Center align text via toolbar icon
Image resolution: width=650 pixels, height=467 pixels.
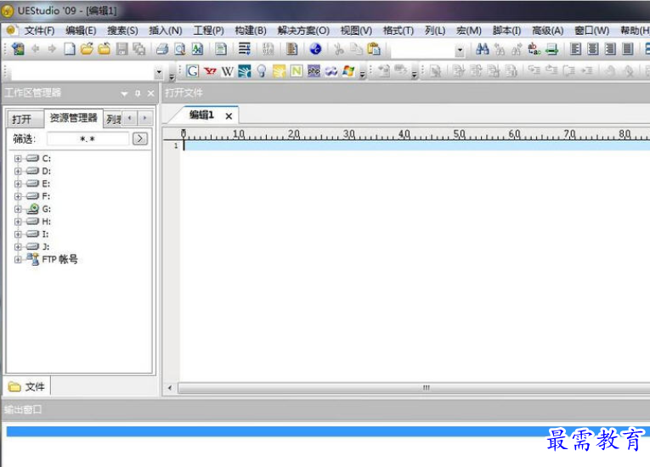tap(593, 49)
